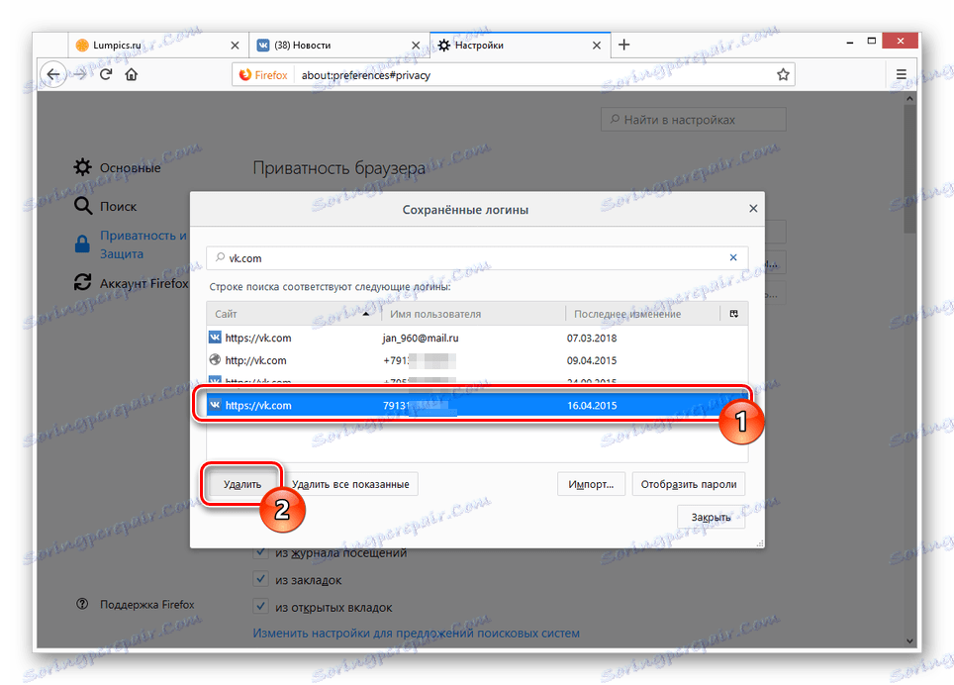Close the Lumpics.ru tab
Image resolution: width=954 pixels, height=685 pixels.
235,46
